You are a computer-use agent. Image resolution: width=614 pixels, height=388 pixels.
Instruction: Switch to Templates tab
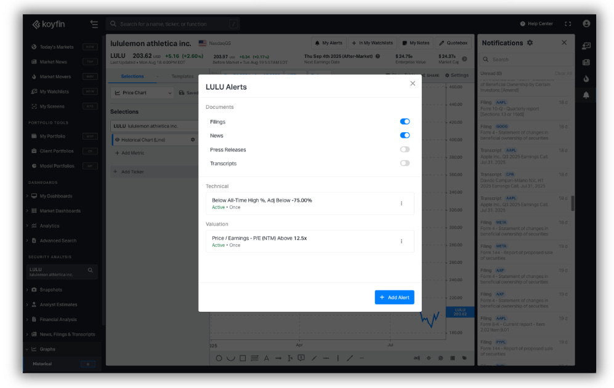click(182, 76)
